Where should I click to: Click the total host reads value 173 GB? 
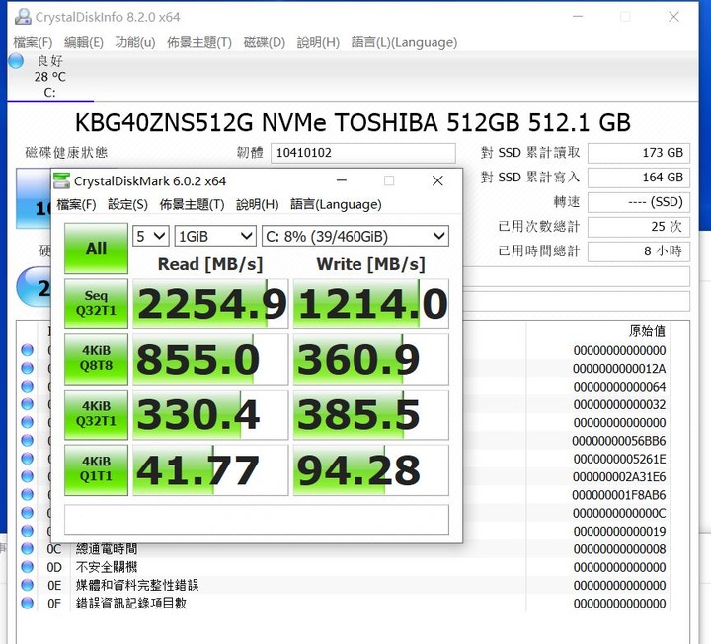coord(639,153)
